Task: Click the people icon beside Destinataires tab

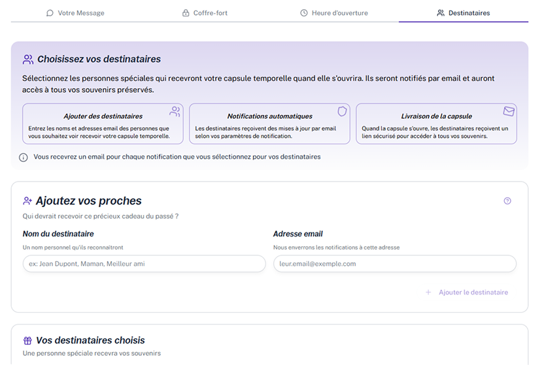Action: click(441, 13)
